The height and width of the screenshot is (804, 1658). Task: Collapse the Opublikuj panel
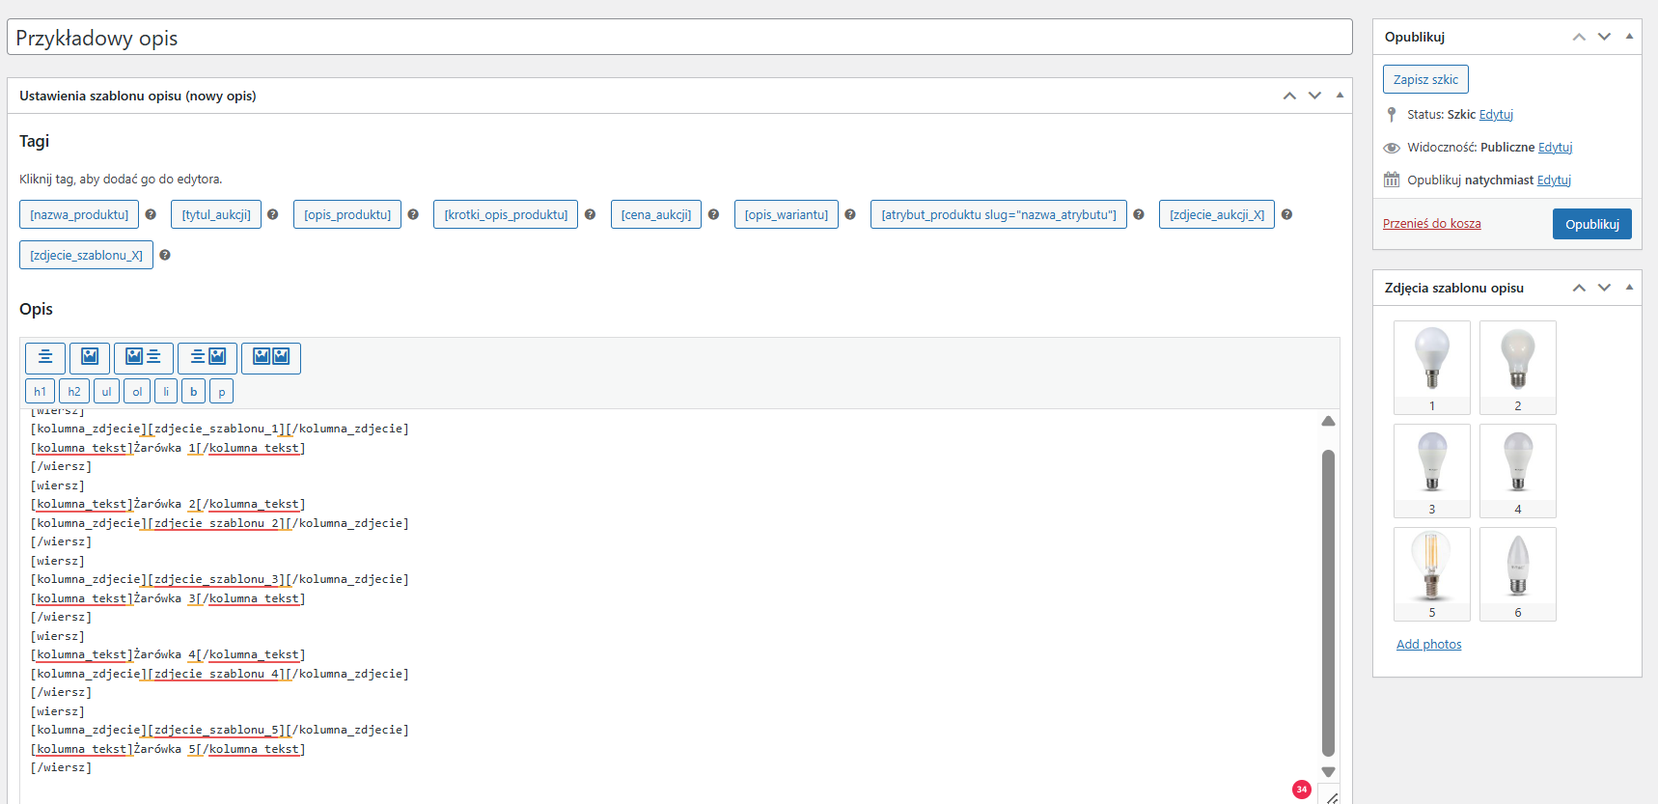(1629, 37)
